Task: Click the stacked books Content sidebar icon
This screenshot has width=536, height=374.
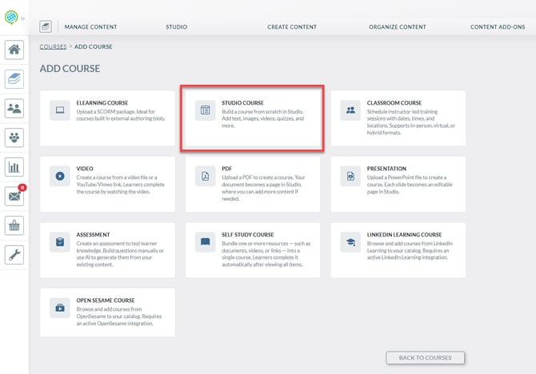Action: click(14, 79)
